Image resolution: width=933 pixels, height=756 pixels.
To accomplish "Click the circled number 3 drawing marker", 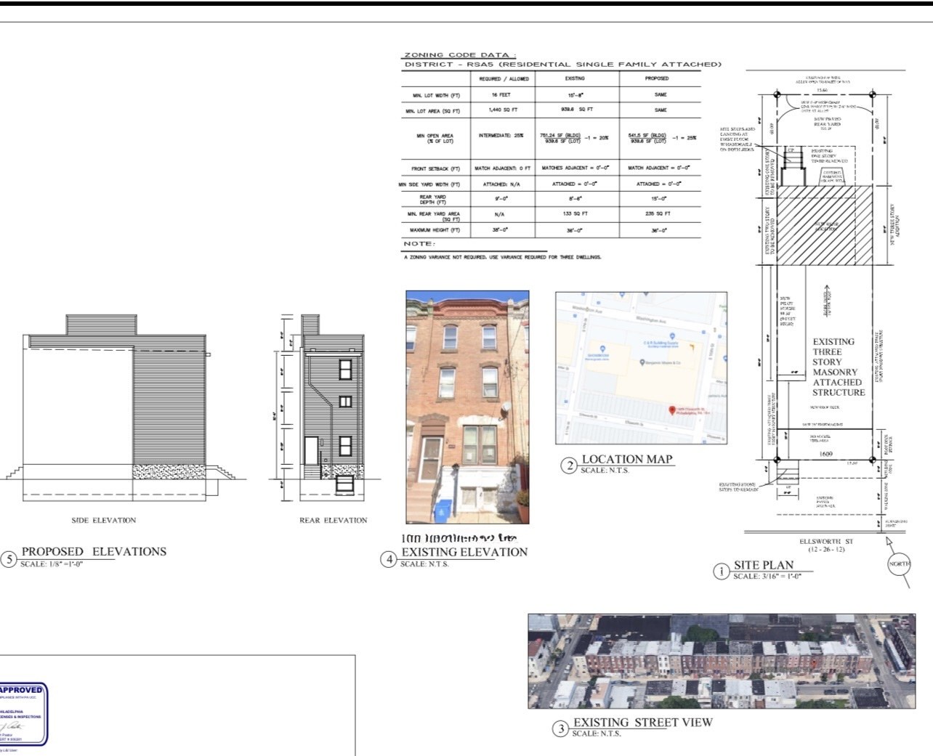I will [x=560, y=729].
